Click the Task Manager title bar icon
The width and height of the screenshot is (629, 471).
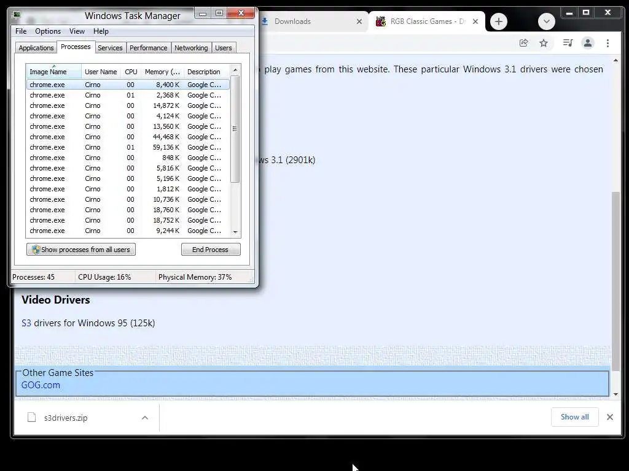click(17, 15)
